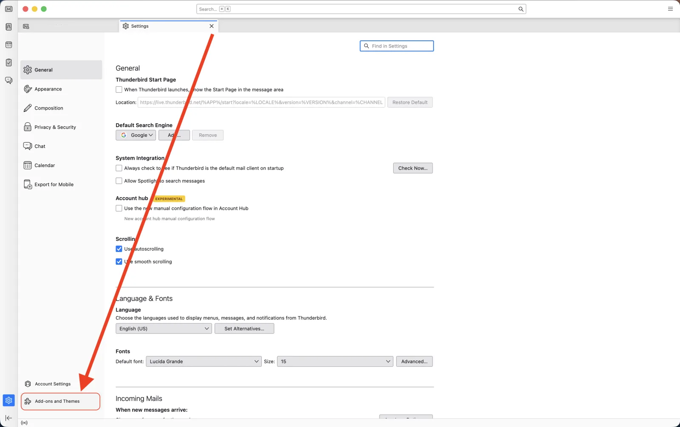680x427 pixels.
Task: Open the Calendar space icon in spaces bar
Action: click(8, 45)
